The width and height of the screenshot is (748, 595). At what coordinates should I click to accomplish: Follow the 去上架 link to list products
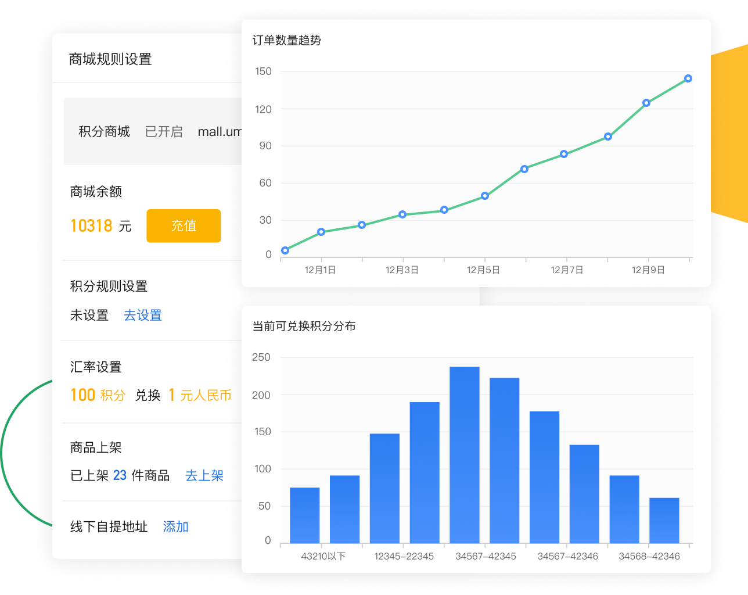point(204,476)
